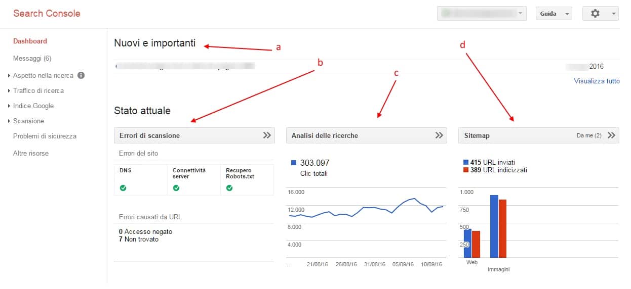
Task: Open Messaggi (6) in the sidebar
Action: (x=32, y=59)
